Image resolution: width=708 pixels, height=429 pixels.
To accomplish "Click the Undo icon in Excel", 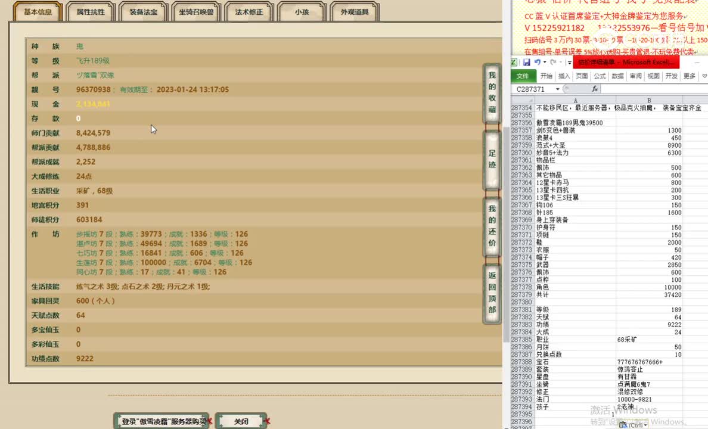I will point(538,63).
